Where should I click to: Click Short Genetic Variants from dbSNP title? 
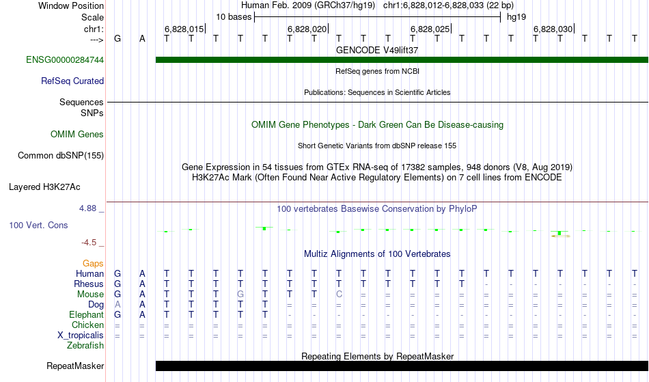[377, 146]
